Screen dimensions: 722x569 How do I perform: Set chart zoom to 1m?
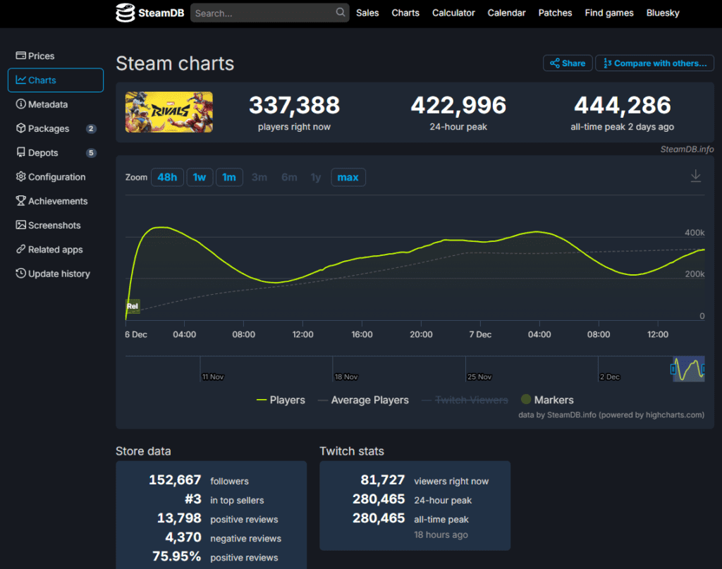[229, 177]
